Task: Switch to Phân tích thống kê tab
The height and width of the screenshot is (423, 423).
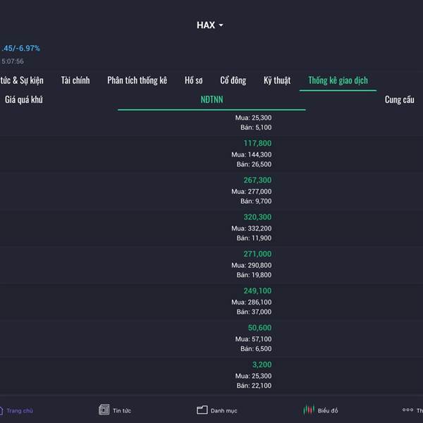Action: coord(137,80)
